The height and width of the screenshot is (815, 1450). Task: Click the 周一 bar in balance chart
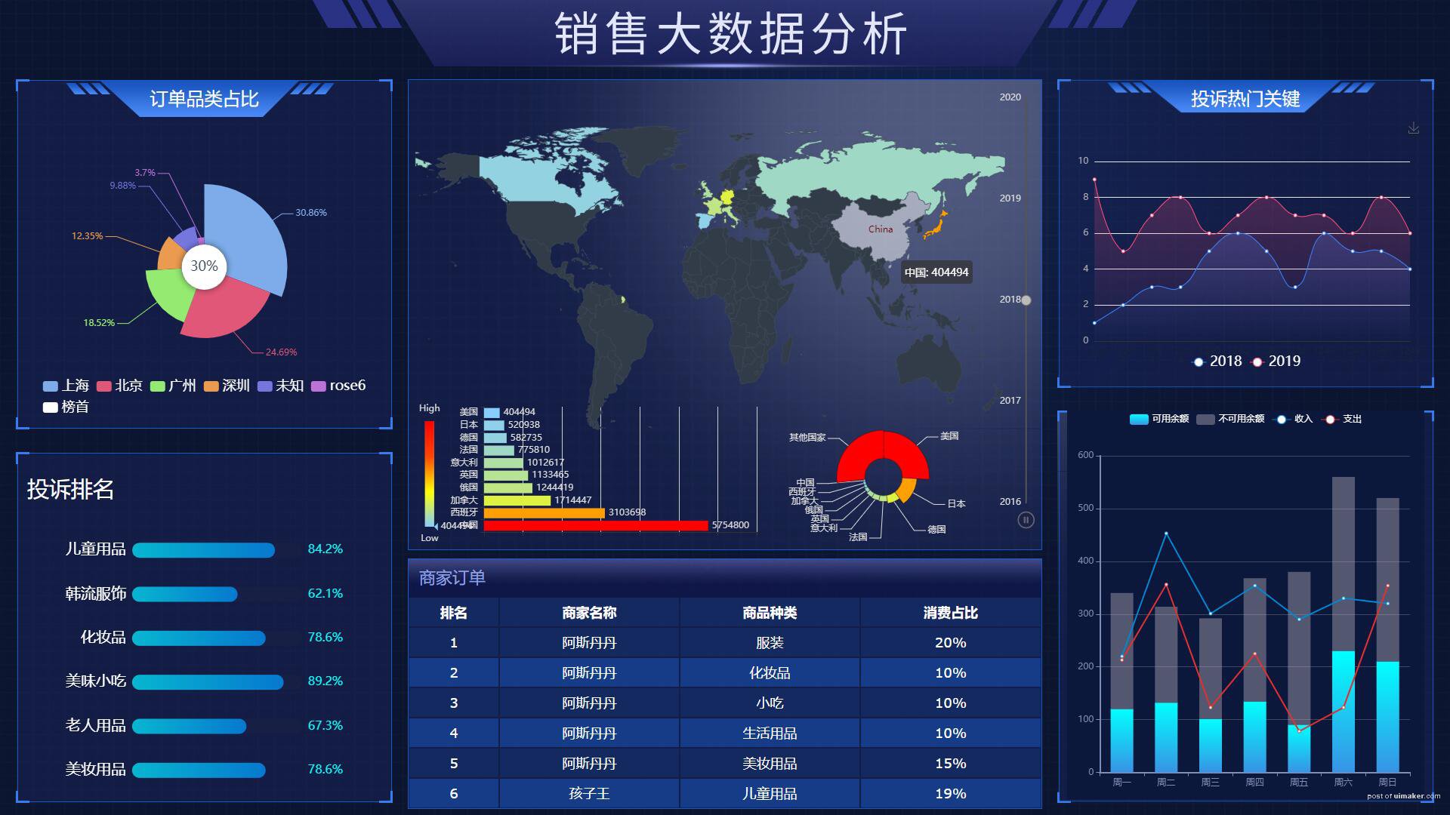1122,683
